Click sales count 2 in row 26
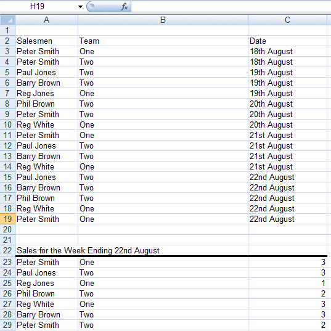Screen dimensions: 331x331 [x=287, y=293]
